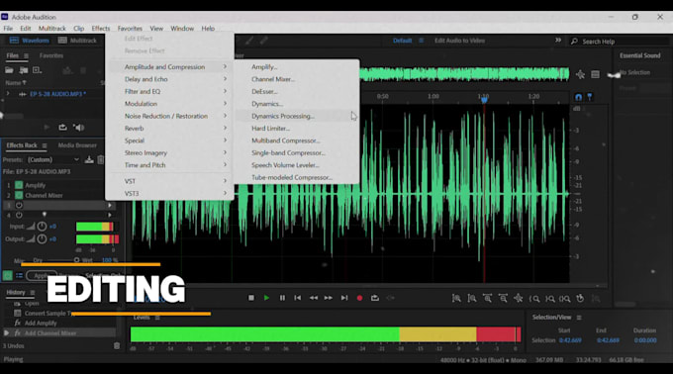
Task: Select Edit Audio to Video workspace
Action: [459, 41]
